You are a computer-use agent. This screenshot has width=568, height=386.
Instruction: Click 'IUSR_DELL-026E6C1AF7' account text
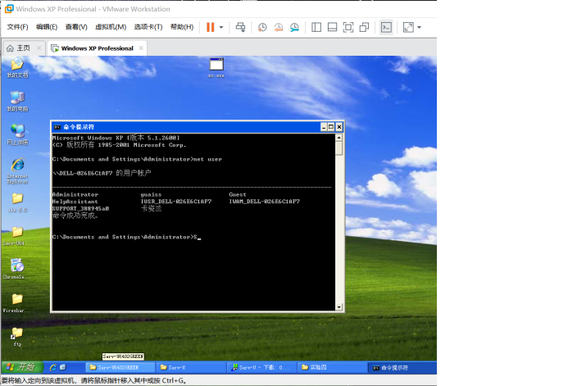[x=175, y=202]
